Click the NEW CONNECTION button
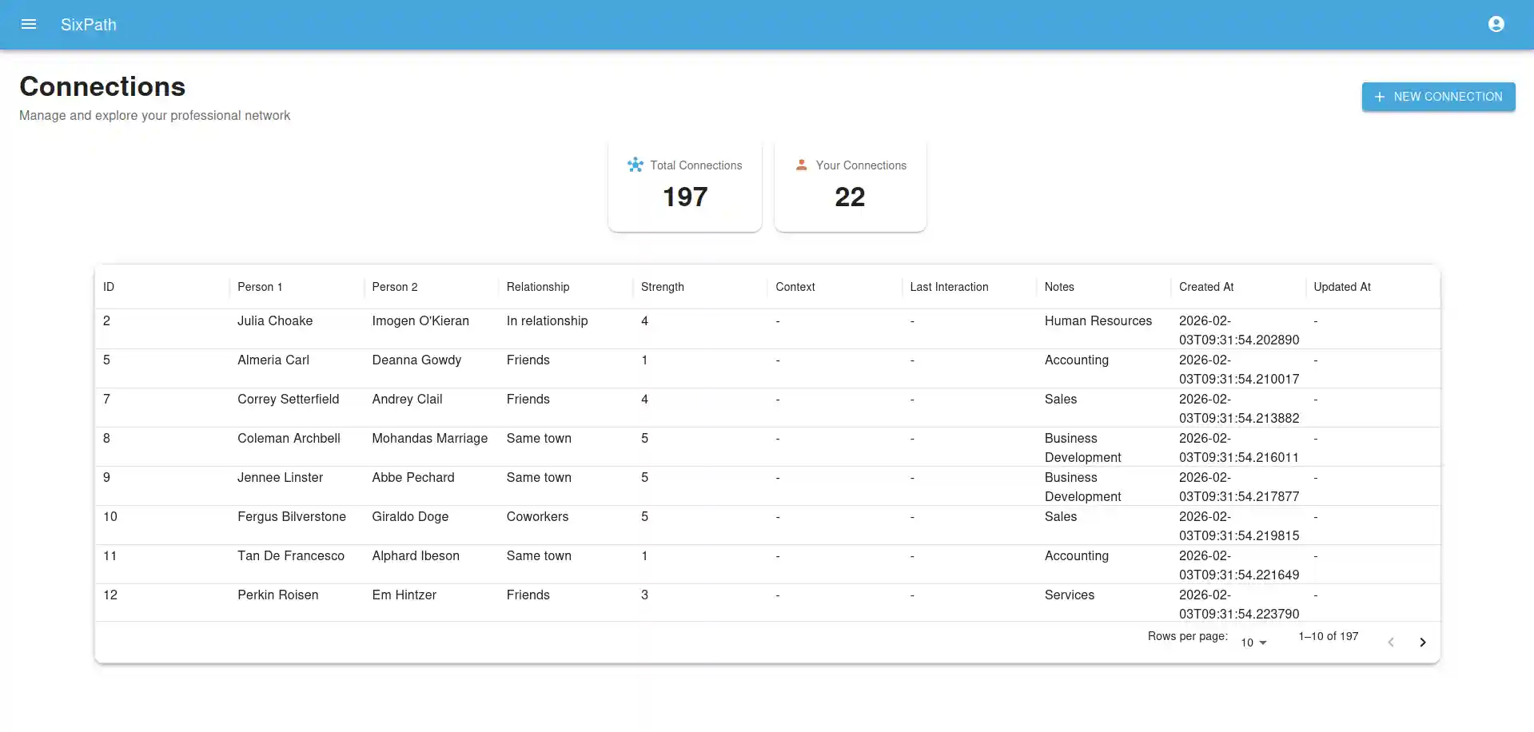Image resolution: width=1534 pixels, height=732 pixels. point(1438,97)
